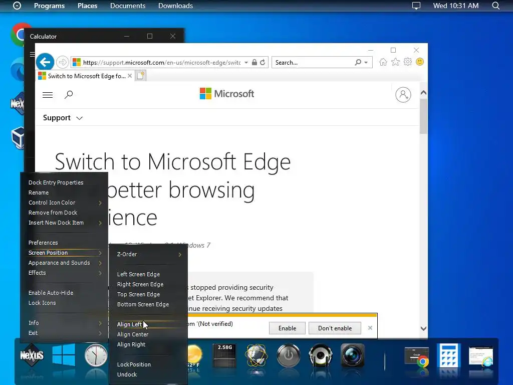Screen dimensions: 513x385
Task: Open the analog clock dock item
Action: pyautogui.click(x=96, y=355)
